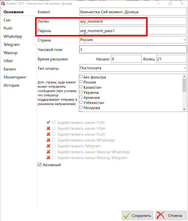188x221 pixels.
Task: Click red cross beside Telegram channel option
Action: click(48, 146)
